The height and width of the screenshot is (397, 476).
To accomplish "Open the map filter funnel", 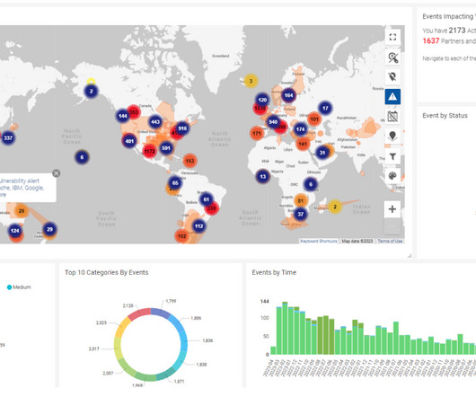I will (x=392, y=156).
